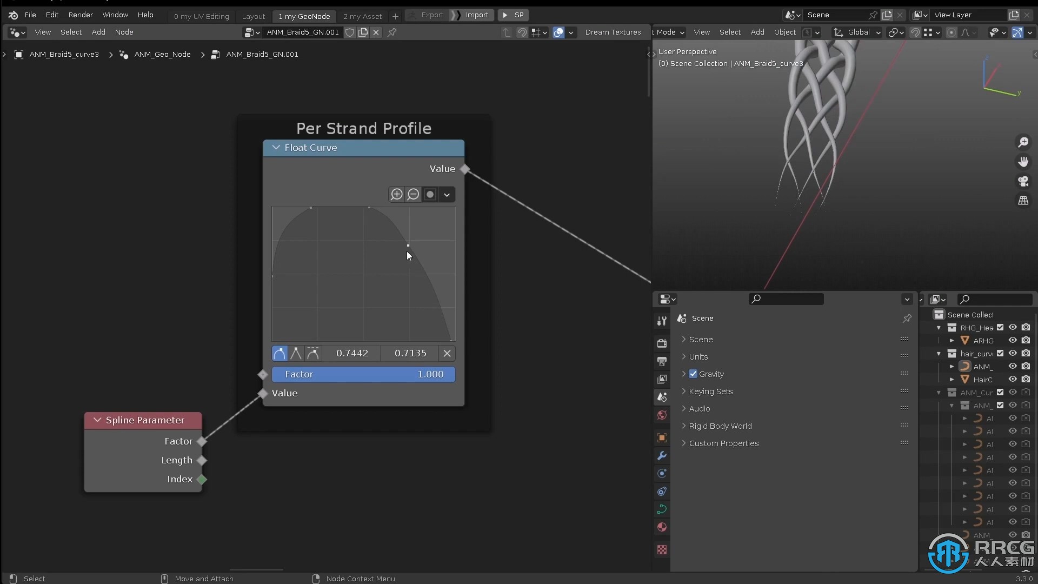Screen dimensions: 1038x584
Task: Click Spline Parameter Index output socket
Action: pos(202,479)
